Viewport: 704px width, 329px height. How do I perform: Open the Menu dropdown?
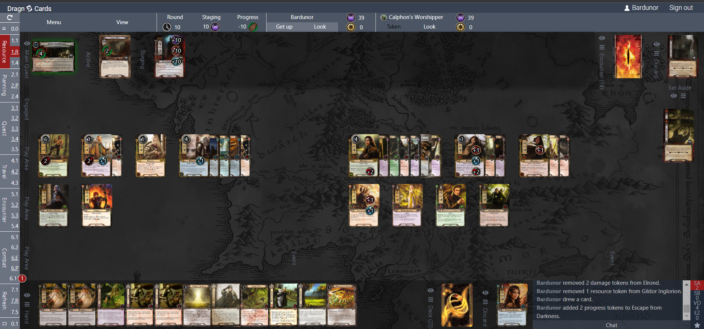[54, 22]
